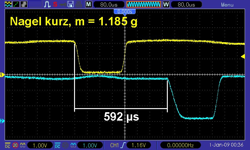Click the printer icon in top bar

pyautogui.click(x=78, y=4)
